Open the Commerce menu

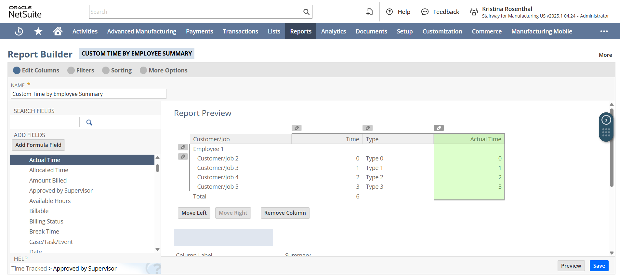(x=487, y=31)
